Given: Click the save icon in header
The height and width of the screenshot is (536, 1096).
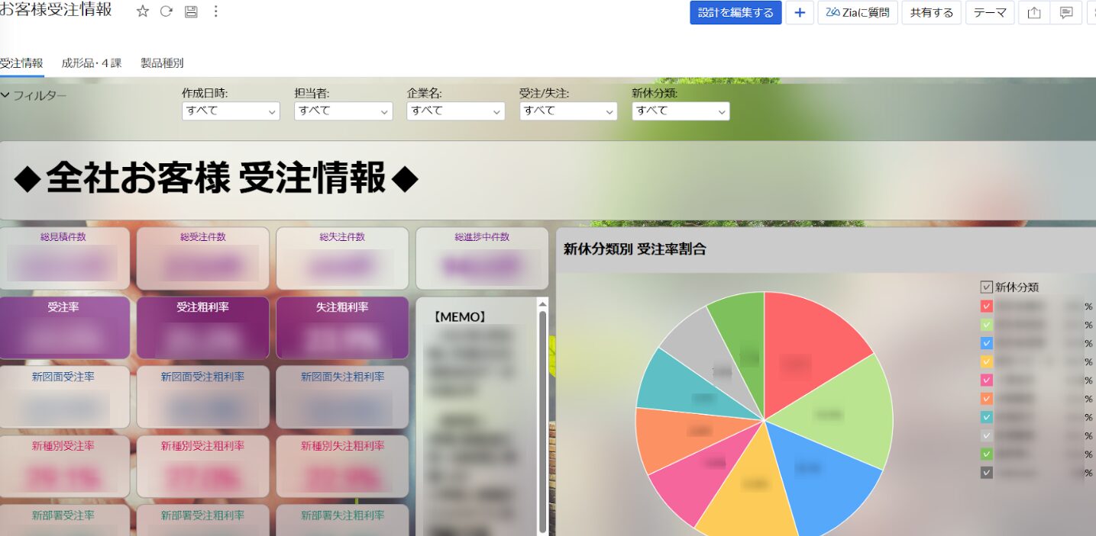Looking at the screenshot, I should 191,11.
